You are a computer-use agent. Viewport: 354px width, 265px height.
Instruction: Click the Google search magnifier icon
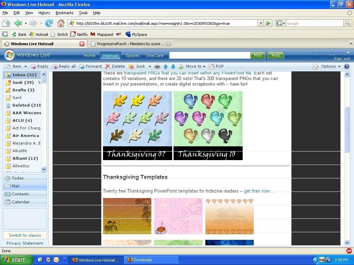(347, 23)
